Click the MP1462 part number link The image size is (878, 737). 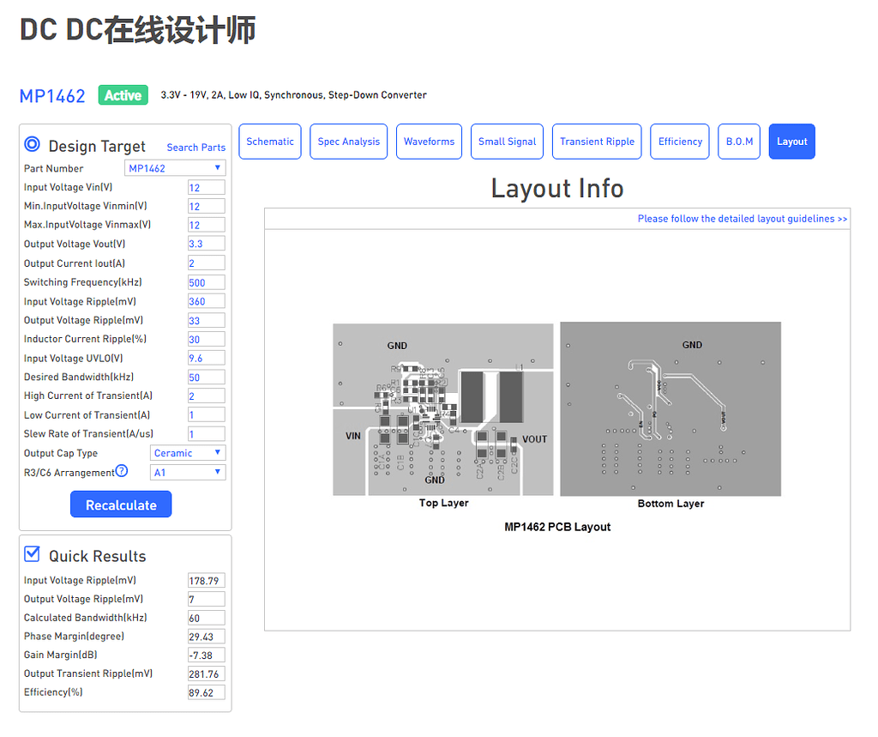(52, 95)
